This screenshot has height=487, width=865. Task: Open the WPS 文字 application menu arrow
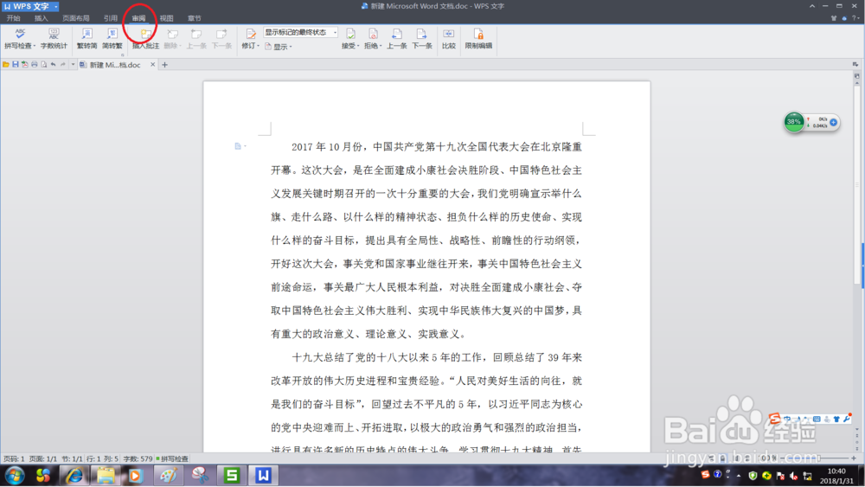point(55,7)
